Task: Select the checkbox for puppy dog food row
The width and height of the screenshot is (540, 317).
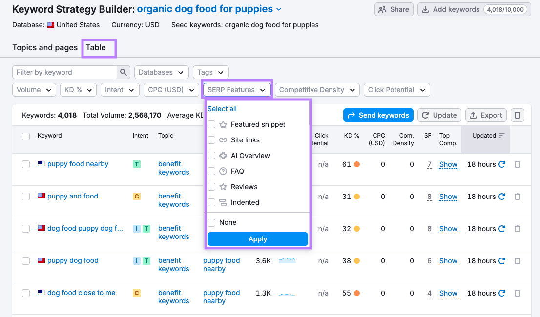Action: click(26, 260)
